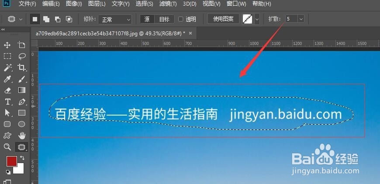Select the Magic Wand tool
380x184 pixels.
pos(7,68)
